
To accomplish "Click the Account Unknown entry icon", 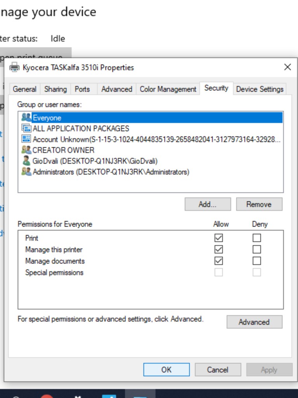I will click(x=26, y=139).
